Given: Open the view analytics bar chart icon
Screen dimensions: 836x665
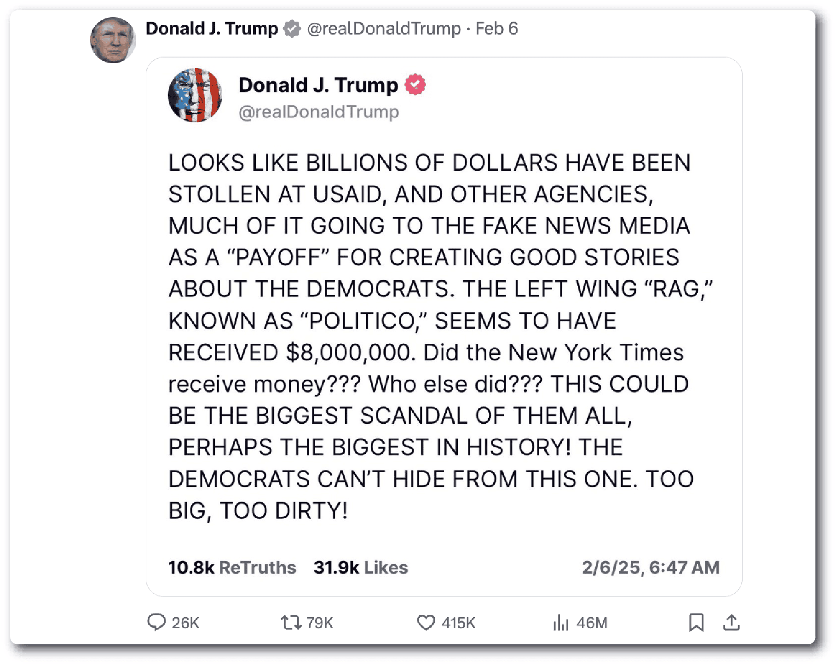Looking at the screenshot, I should tap(561, 622).
